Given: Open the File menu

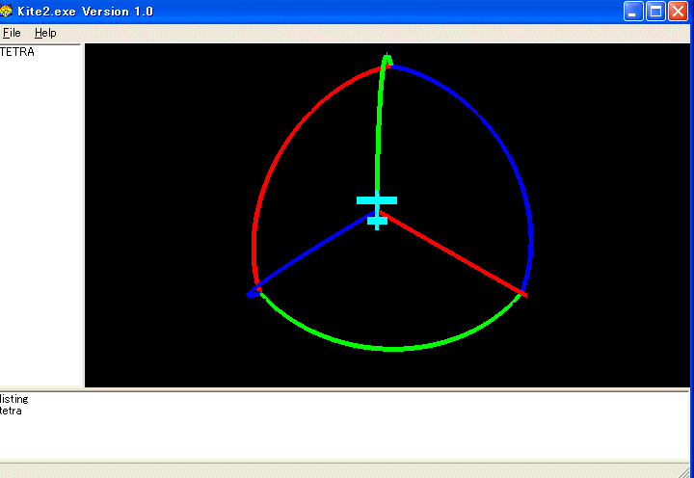Looking at the screenshot, I should (12, 33).
